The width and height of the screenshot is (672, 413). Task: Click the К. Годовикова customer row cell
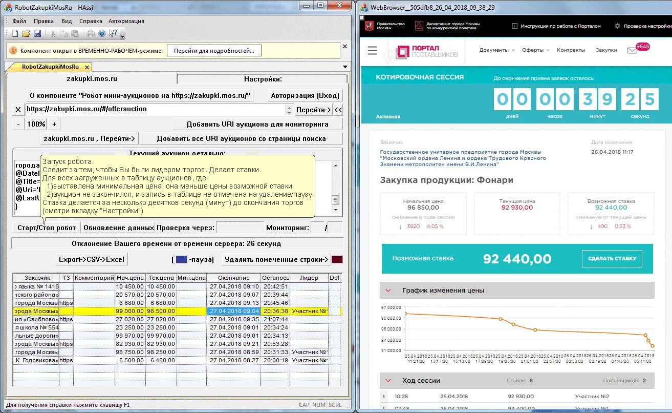tap(36, 360)
